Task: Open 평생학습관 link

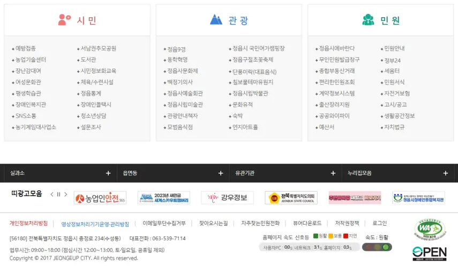Action: click(28, 93)
